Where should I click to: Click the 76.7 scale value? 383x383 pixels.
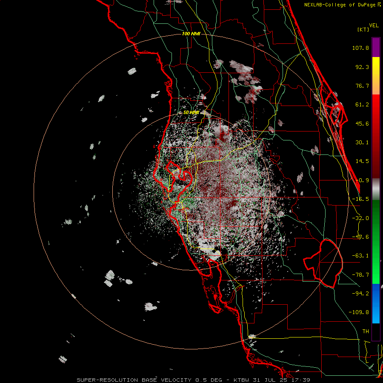click(362, 86)
